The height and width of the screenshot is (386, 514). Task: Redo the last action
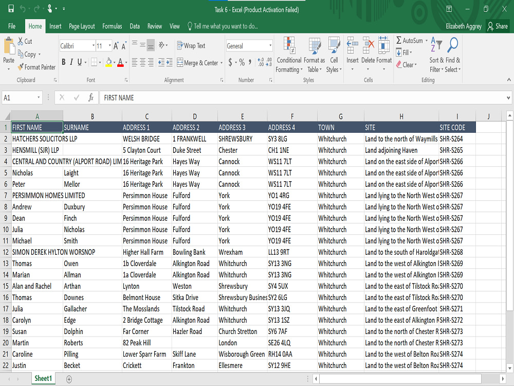37,9
